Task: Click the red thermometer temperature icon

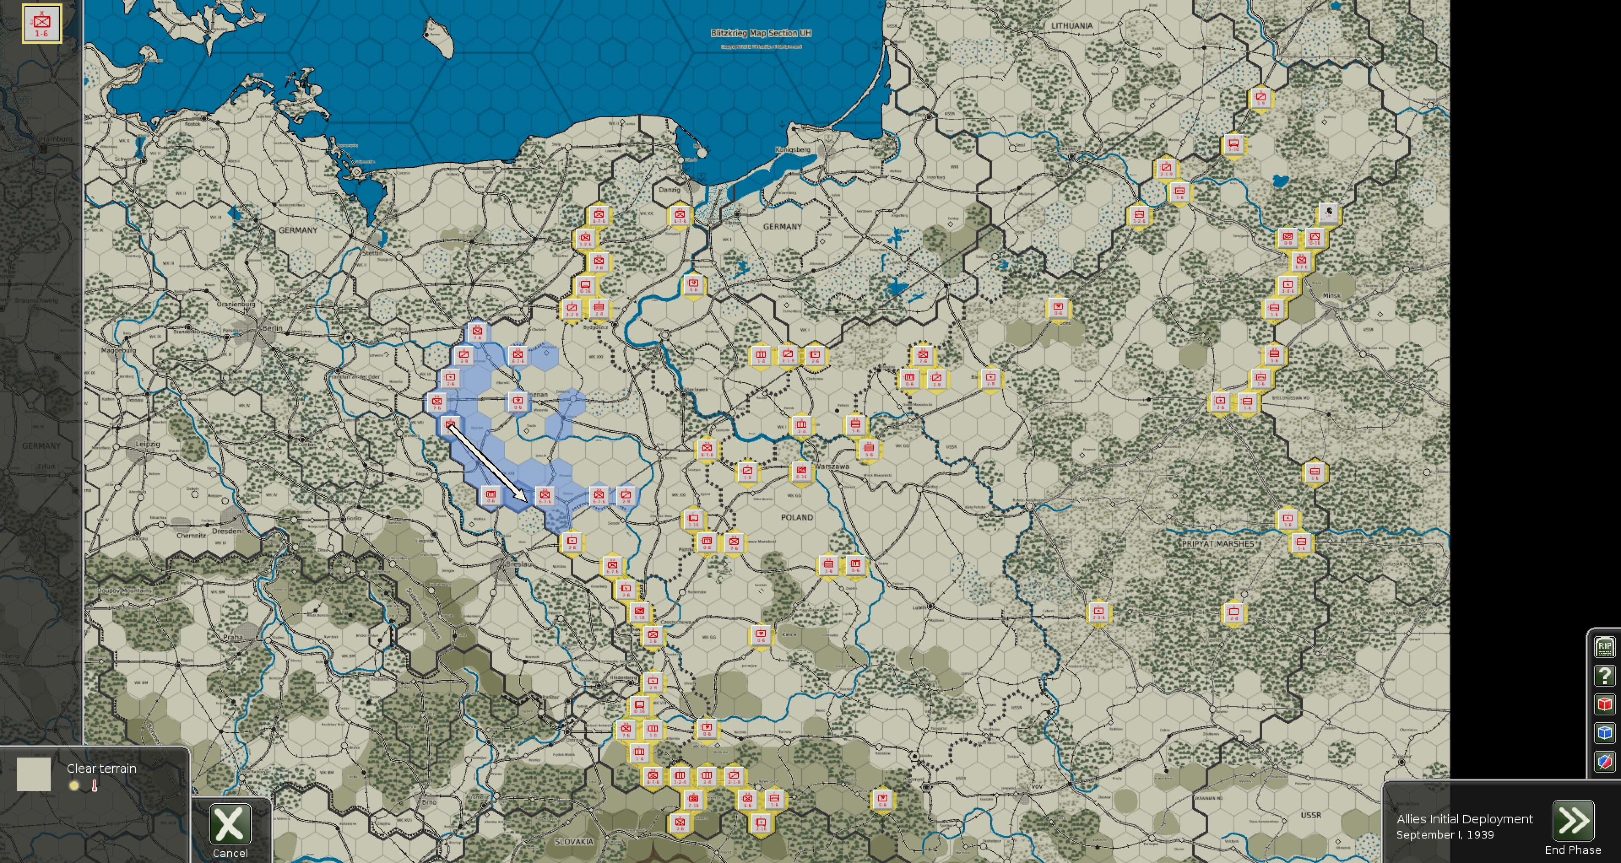Action: click(95, 785)
